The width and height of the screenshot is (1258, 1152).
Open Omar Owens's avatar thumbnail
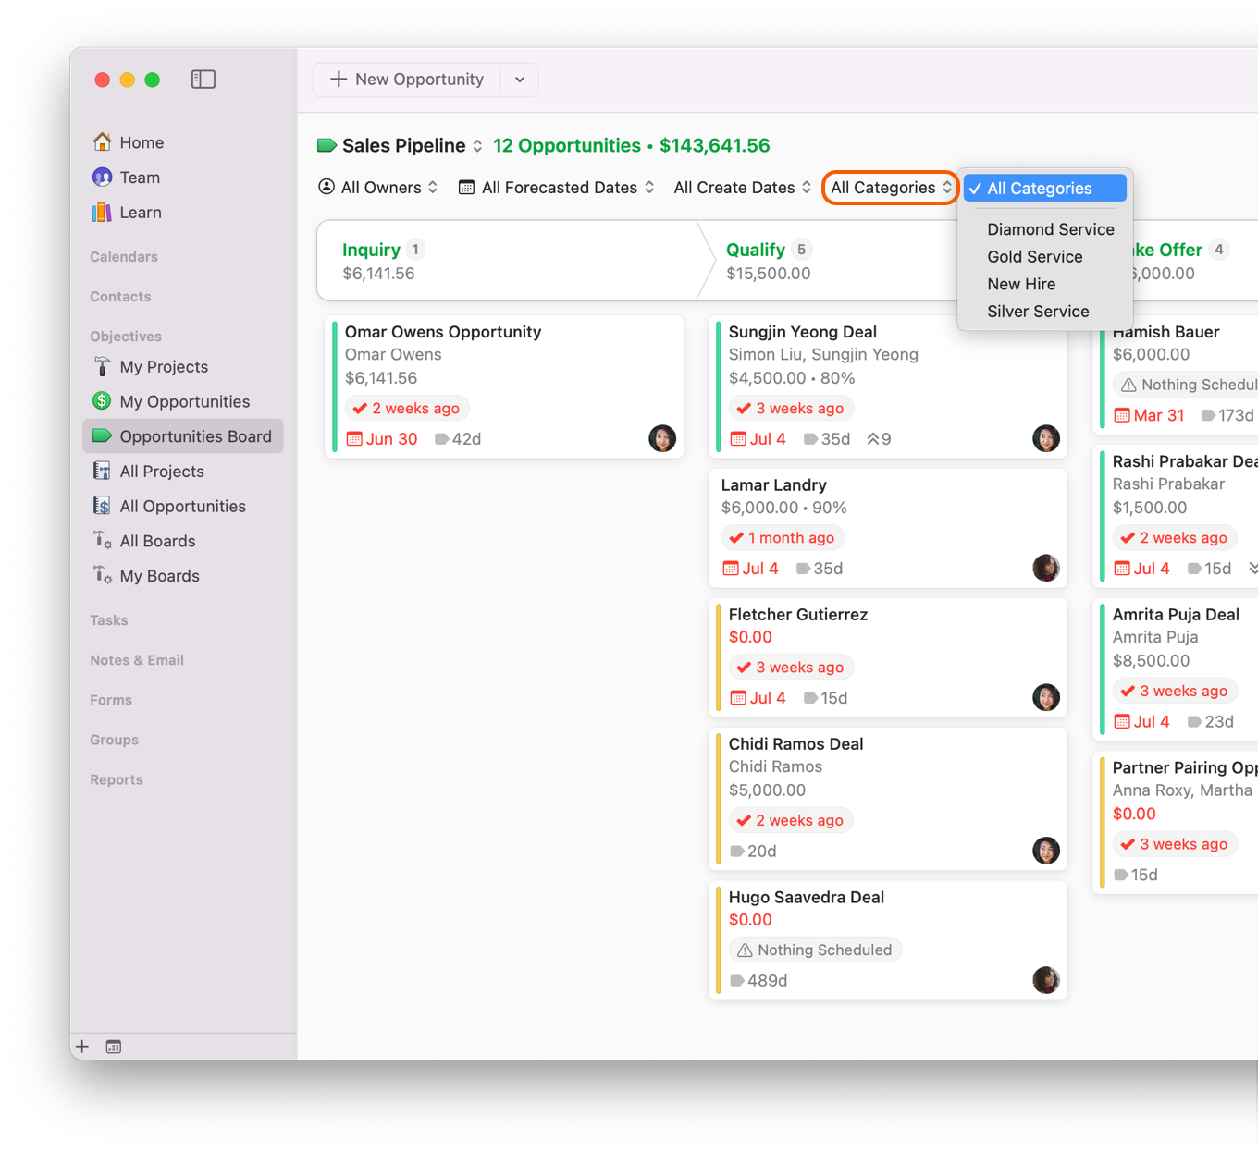click(662, 439)
